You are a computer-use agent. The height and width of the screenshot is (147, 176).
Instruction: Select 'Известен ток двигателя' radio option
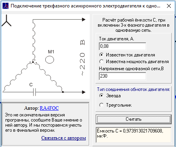coord(127,55)
